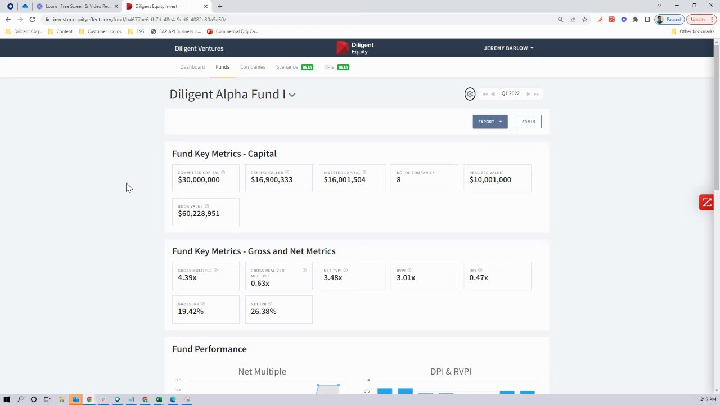Jump to the earliest quarter with double-left arrows
The image size is (720, 405).
[x=485, y=94]
